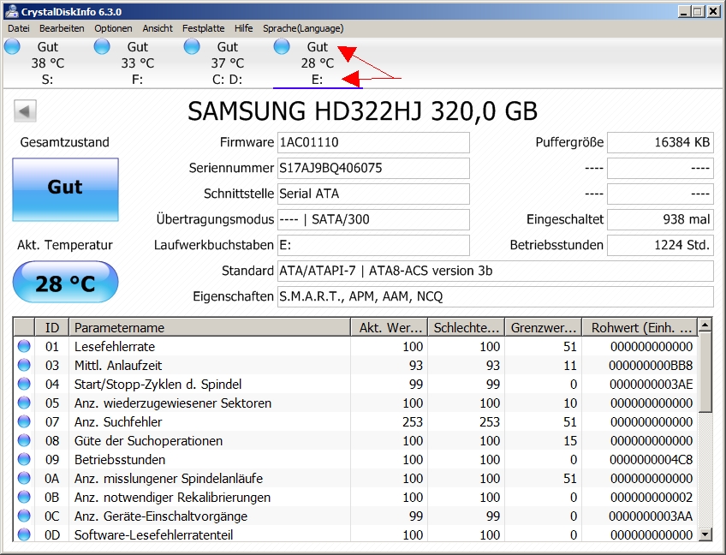Open the Bearbeiten menu
This screenshot has height=555, width=726.
pos(62,28)
